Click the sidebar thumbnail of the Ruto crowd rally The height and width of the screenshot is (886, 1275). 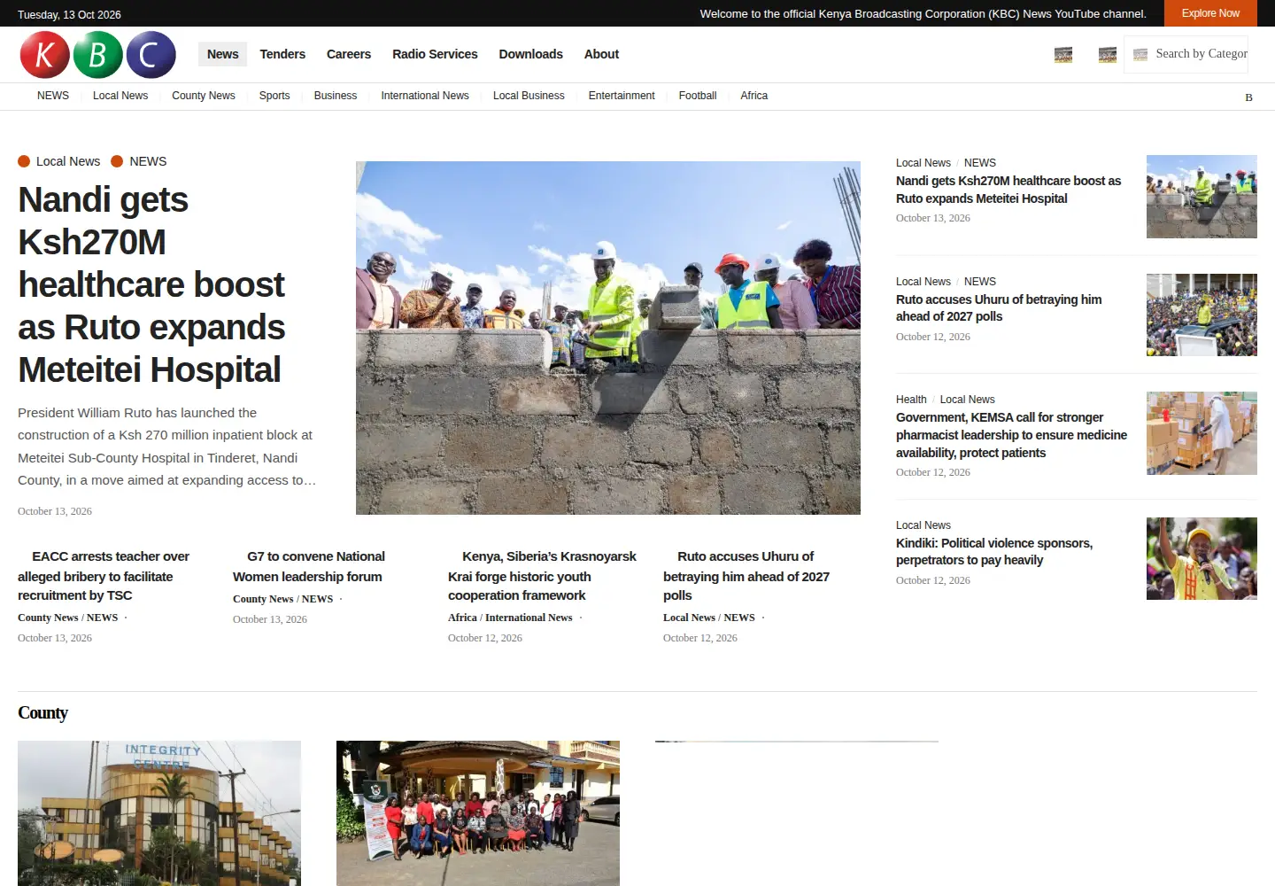[x=1202, y=315]
